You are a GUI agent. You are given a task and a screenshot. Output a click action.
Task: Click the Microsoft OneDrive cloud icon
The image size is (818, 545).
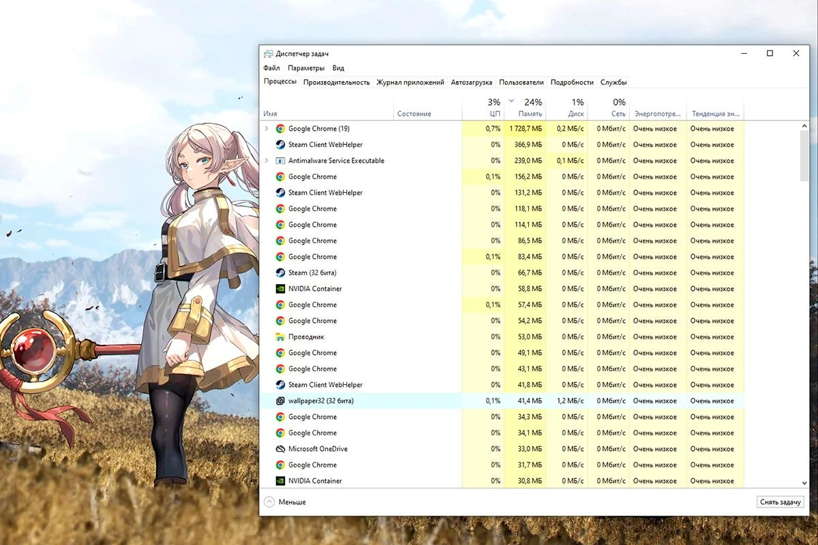click(280, 449)
